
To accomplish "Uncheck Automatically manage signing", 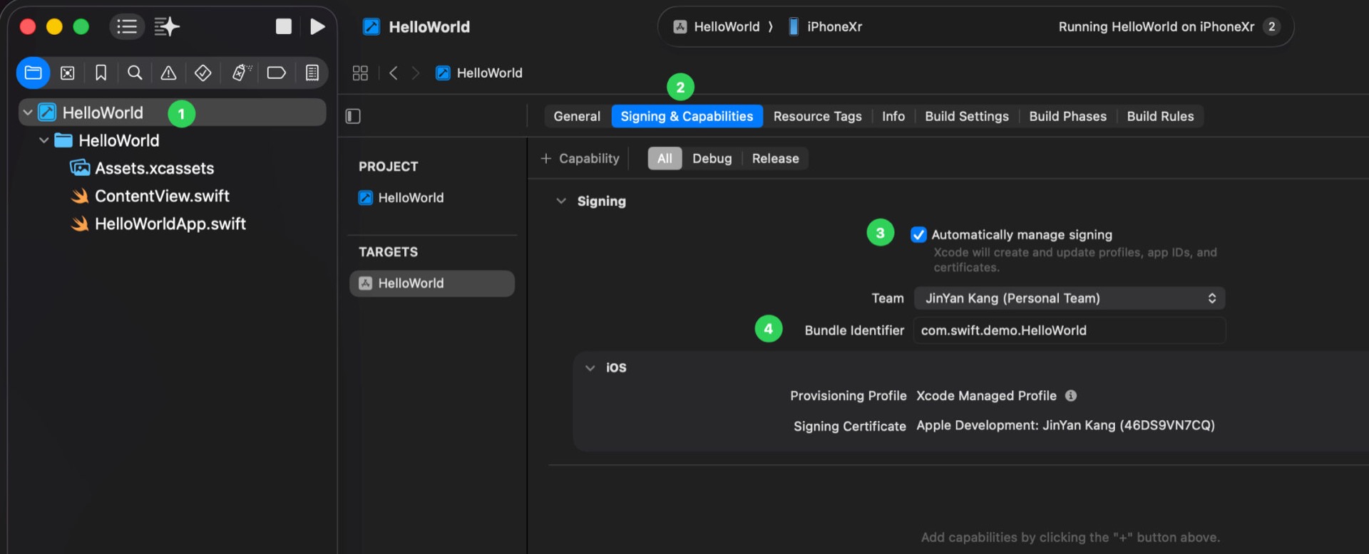I will [x=918, y=234].
